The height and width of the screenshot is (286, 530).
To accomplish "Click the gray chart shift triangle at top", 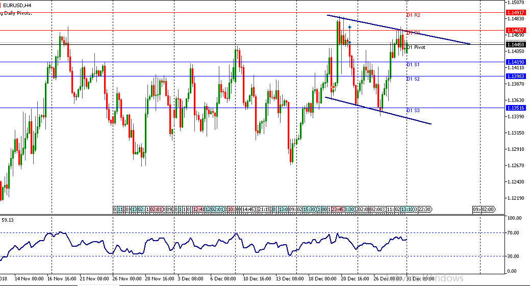I will point(407,3).
